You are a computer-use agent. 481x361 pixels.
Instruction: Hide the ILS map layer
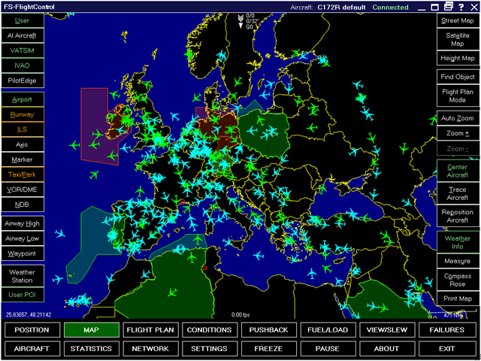[x=22, y=129]
